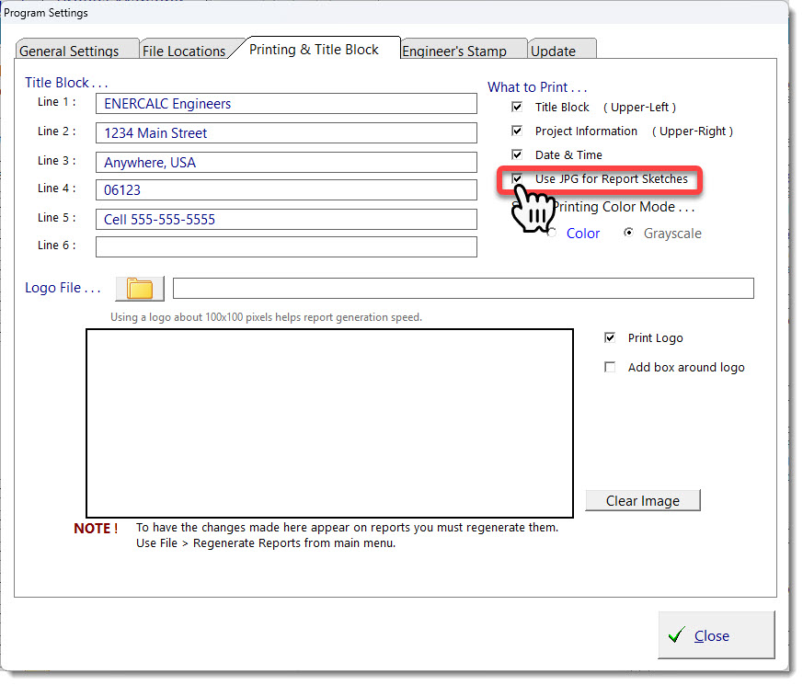
Task: Click the empty Line 6 text field
Action: point(286,246)
